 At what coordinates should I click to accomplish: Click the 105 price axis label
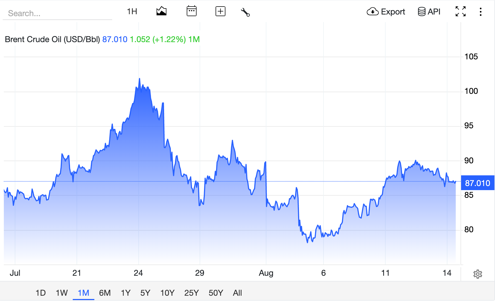point(471,57)
